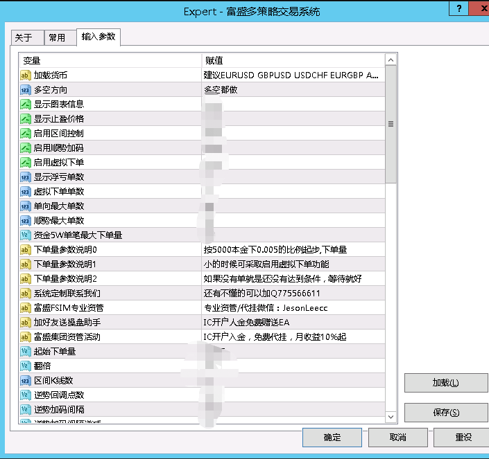
Task: Click the scrollbar up arrow
Action: pos(391,60)
